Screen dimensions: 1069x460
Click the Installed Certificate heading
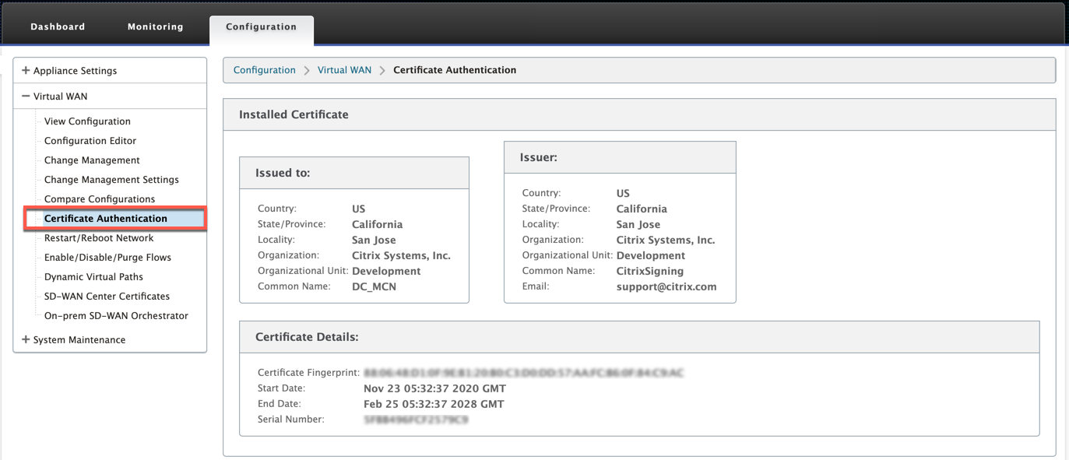pos(294,114)
